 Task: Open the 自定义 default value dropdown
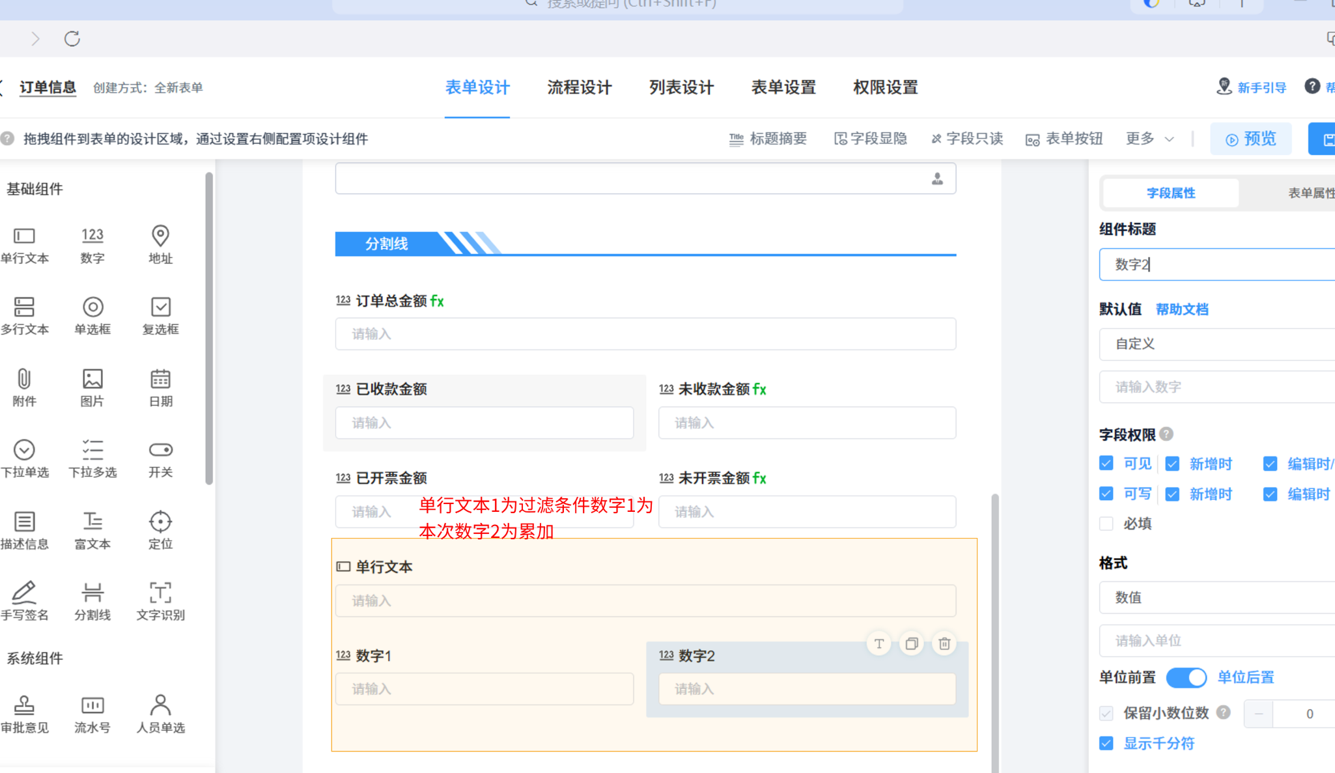[1216, 344]
